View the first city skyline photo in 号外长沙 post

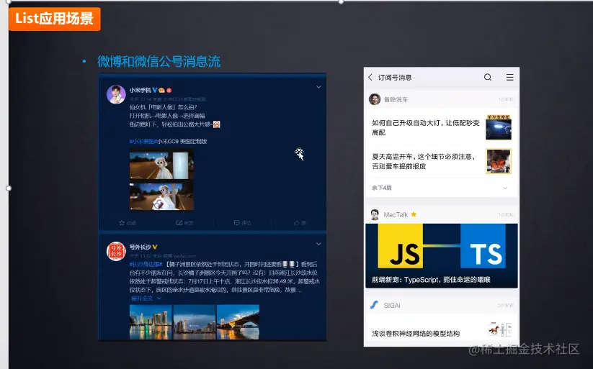tap(151, 322)
